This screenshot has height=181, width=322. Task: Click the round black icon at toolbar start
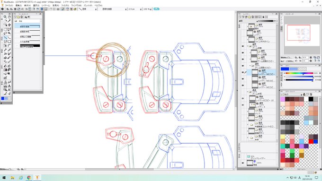point(2,9)
